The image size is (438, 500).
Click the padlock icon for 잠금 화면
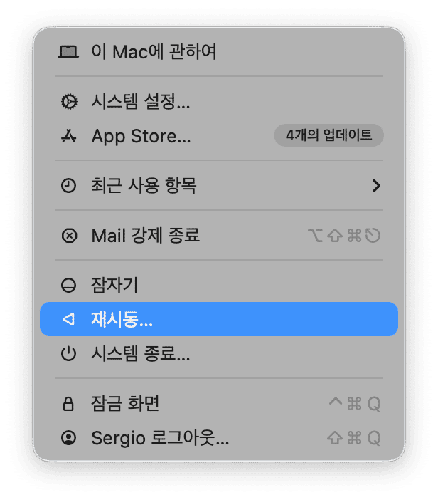click(68, 404)
